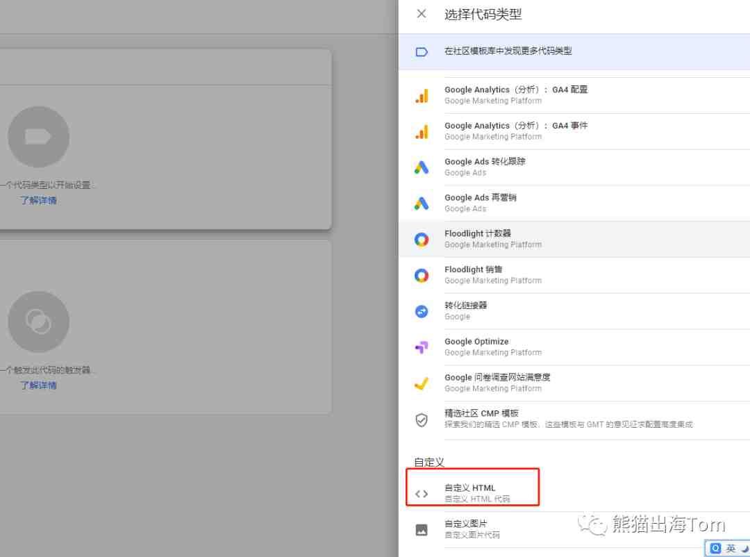
Task: Click the input method Q icon in tray
Action: coord(715,549)
